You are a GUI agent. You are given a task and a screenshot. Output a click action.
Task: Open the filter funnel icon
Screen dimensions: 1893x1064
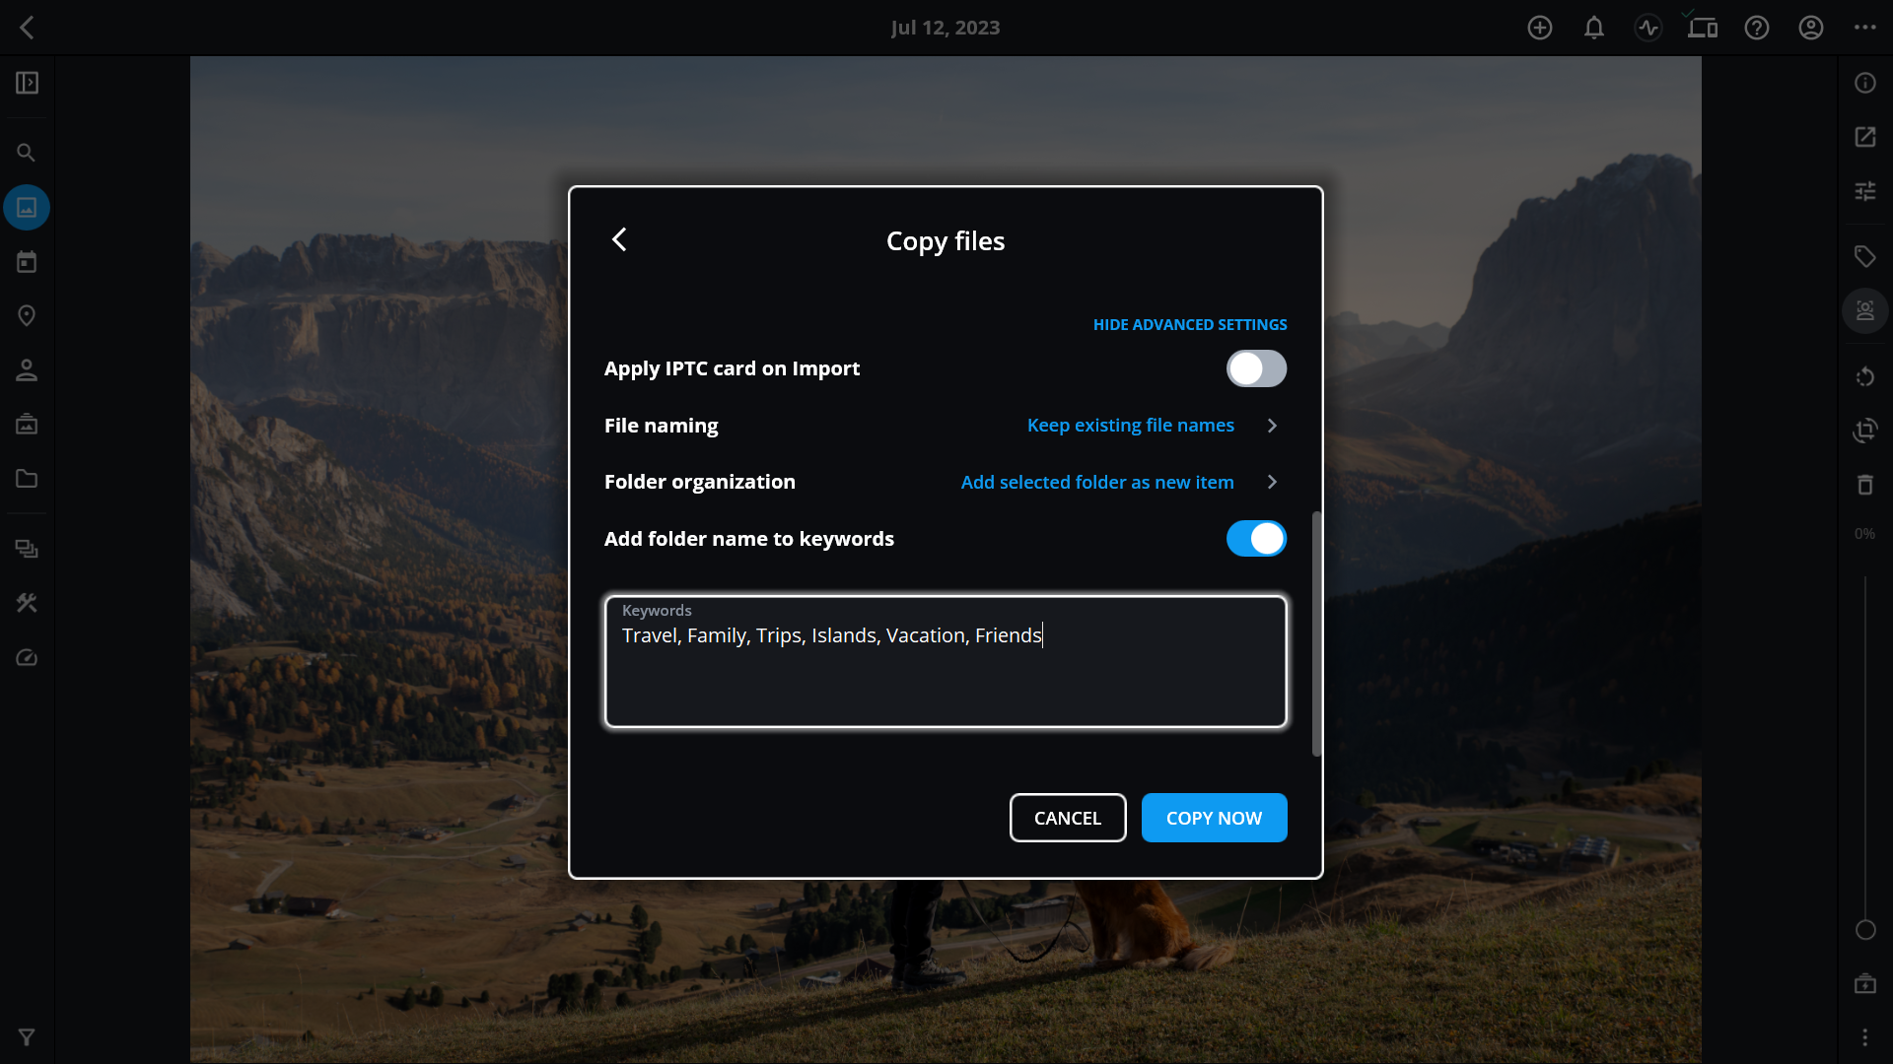pos(27,1037)
